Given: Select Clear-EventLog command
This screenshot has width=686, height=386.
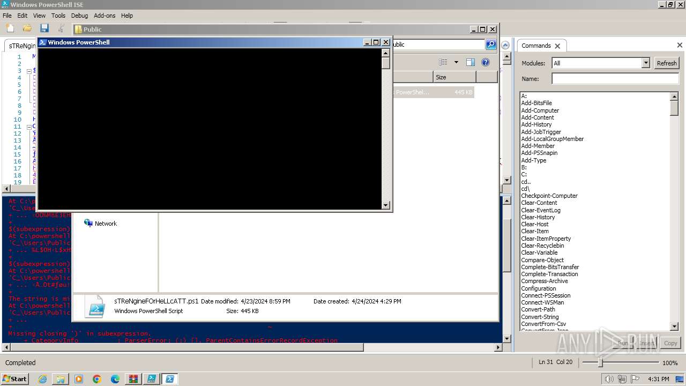Looking at the screenshot, I should pos(540,210).
